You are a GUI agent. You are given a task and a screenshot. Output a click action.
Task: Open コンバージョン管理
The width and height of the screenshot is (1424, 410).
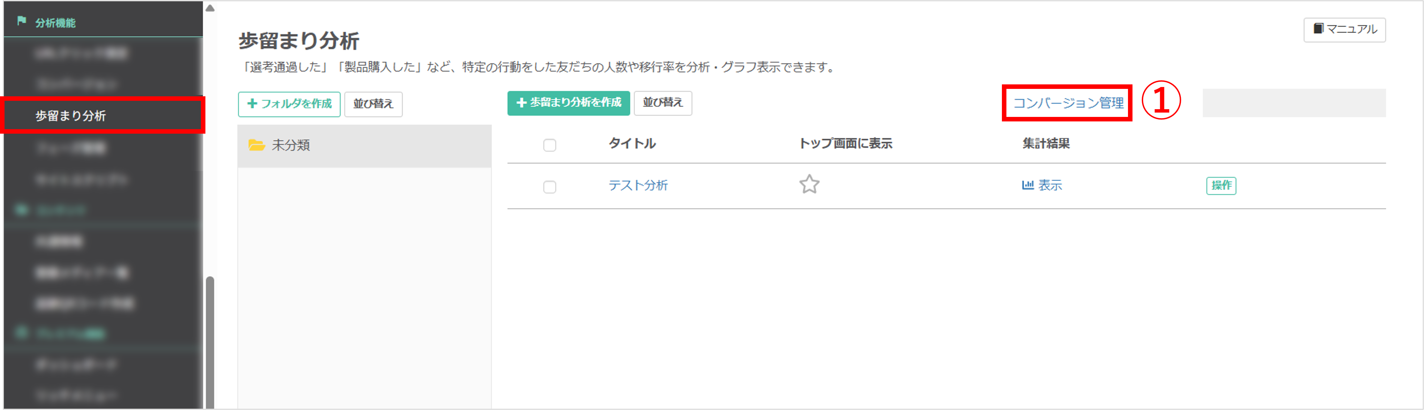pos(1068,102)
